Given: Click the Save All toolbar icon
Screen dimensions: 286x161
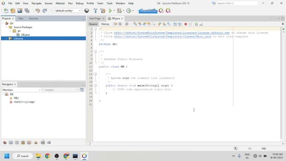Looking at the screenshot, I should 27,11.
